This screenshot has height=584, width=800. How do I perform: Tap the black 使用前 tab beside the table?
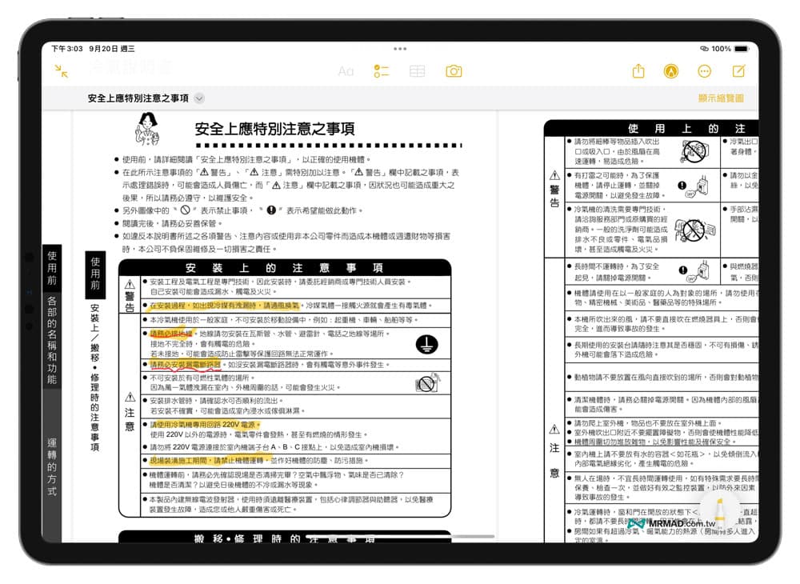[x=95, y=274]
